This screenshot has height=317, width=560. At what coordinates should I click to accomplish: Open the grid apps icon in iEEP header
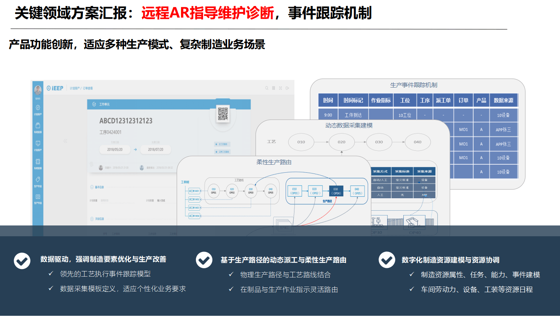[x=274, y=88]
